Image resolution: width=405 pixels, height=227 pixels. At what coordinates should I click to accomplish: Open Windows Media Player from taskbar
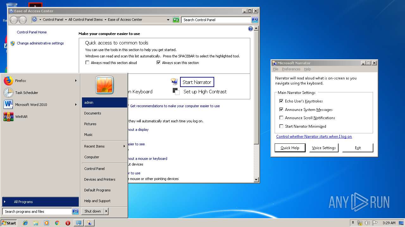[47, 223]
